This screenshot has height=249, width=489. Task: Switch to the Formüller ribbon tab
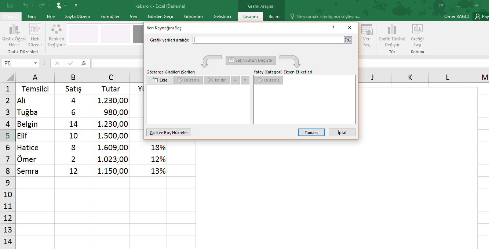coord(110,17)
